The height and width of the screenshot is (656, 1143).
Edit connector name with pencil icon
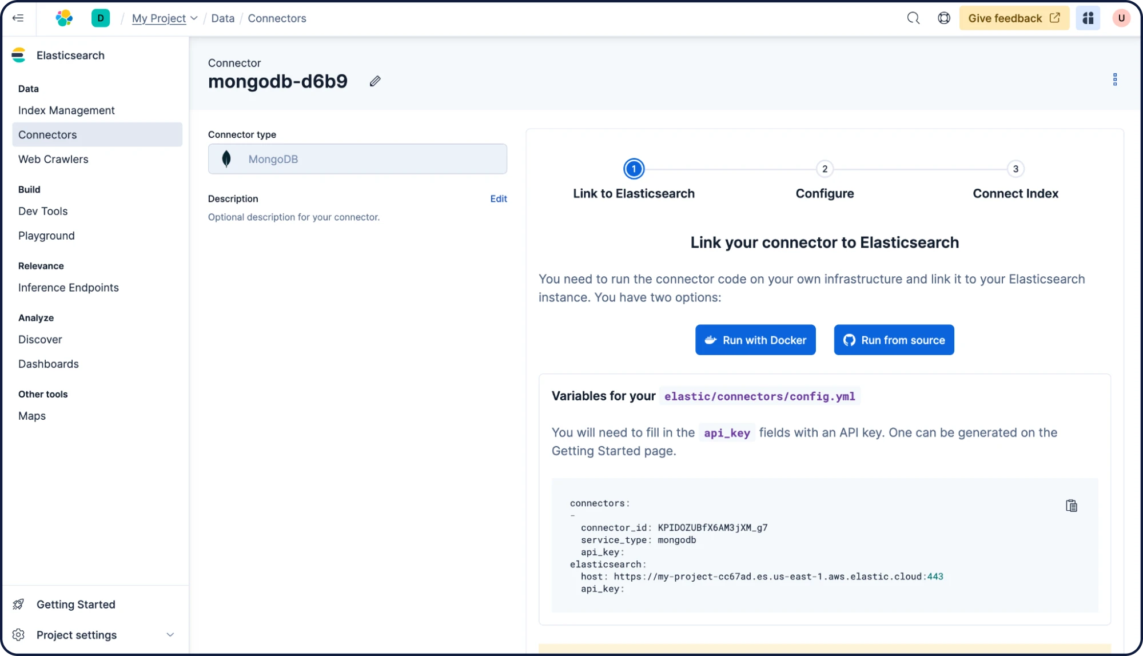[375, 81]
